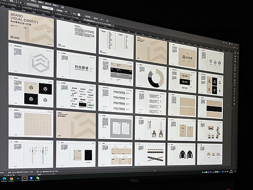Open the 窗口(W) menu
The image size is (253, 190).
pyautogui.click(x=49, y=3)
